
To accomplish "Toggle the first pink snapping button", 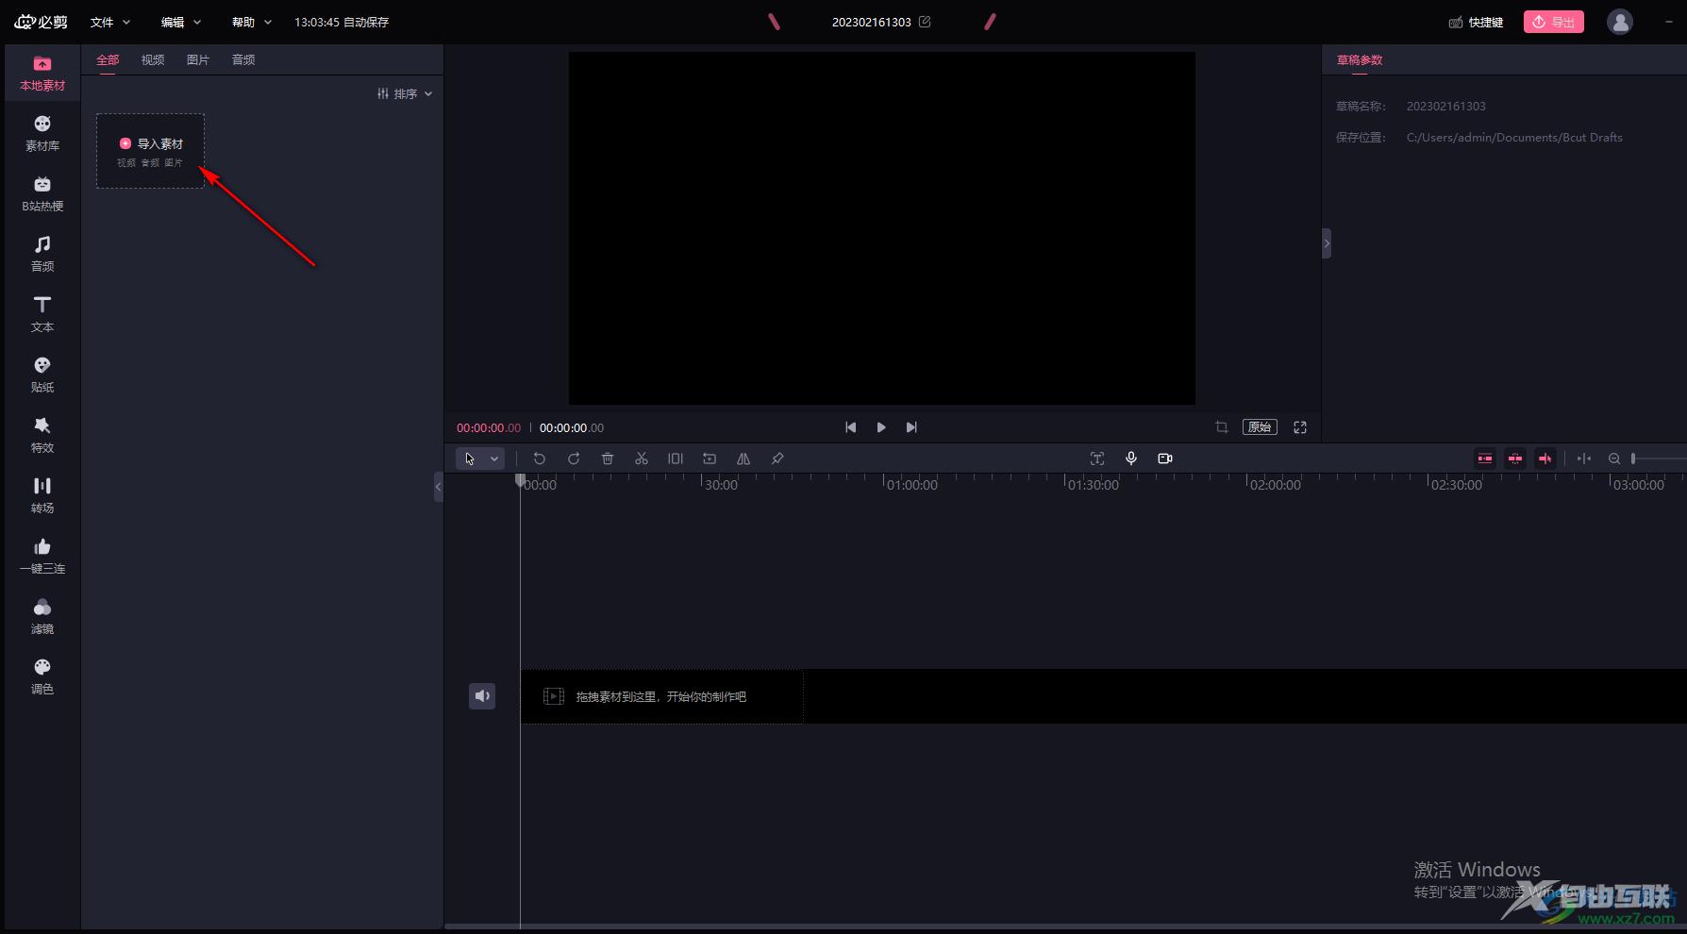I will coord(1485,459).
